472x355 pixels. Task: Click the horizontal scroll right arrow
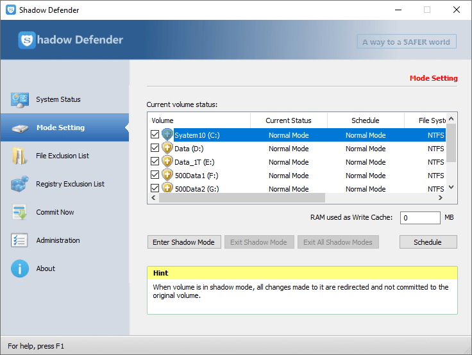point(441,197)
